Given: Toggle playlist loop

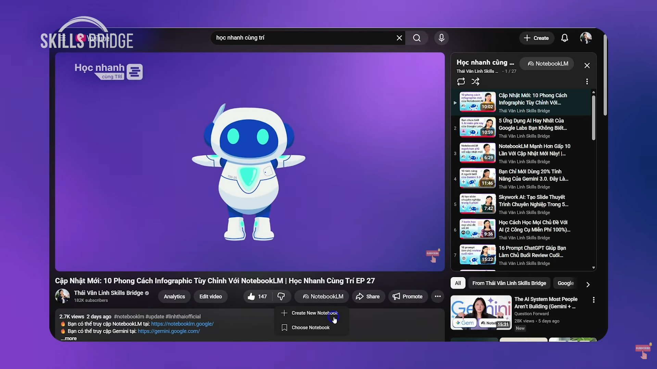Looking at the screenshot, I should click(461, 81).
